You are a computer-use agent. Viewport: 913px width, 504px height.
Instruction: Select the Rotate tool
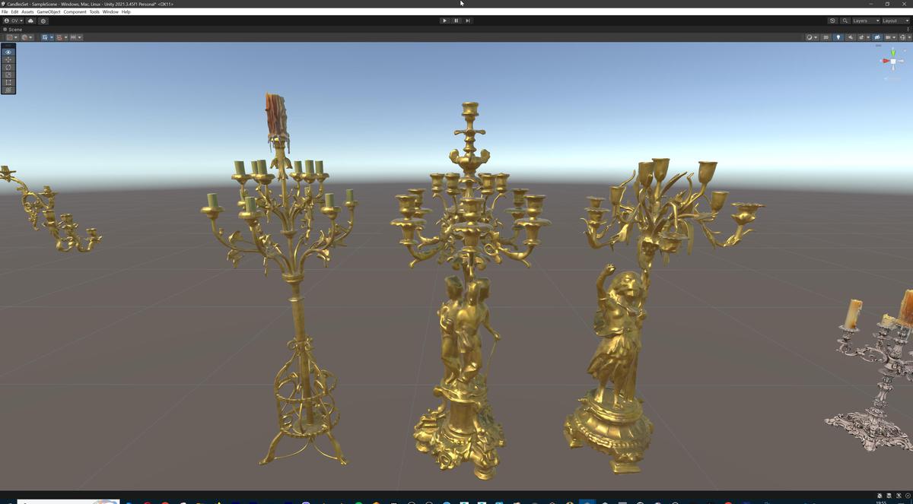pyautogui.click(x=8, y=67)
